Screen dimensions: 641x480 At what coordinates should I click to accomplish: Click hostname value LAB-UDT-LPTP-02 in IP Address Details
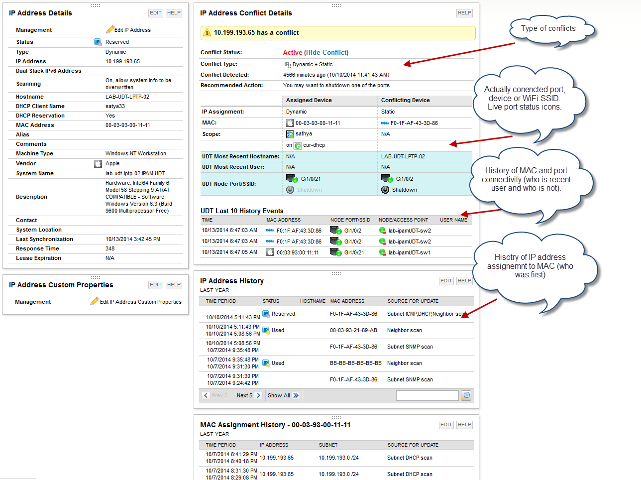coord(127,97)
